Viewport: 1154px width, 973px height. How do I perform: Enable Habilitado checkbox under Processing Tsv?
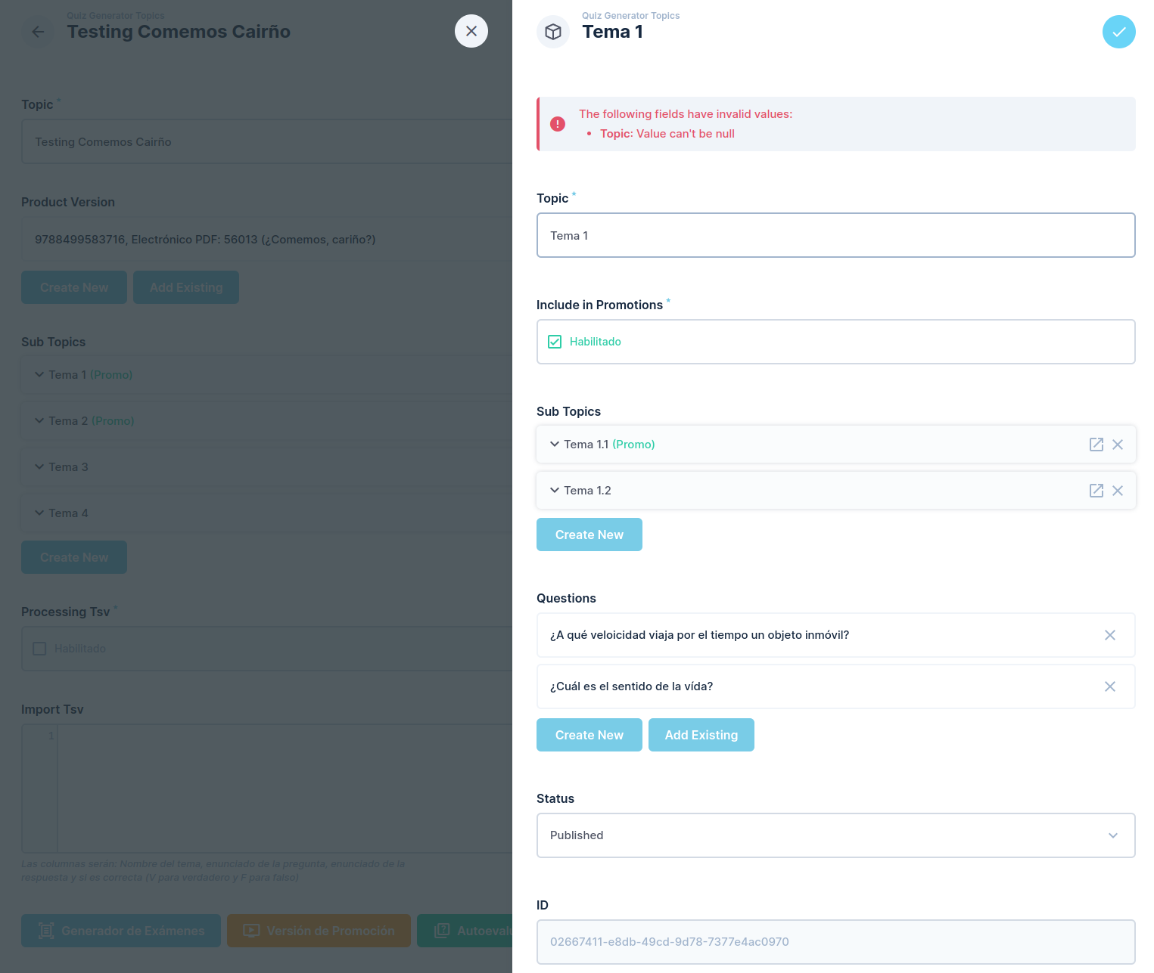[39, 648]
